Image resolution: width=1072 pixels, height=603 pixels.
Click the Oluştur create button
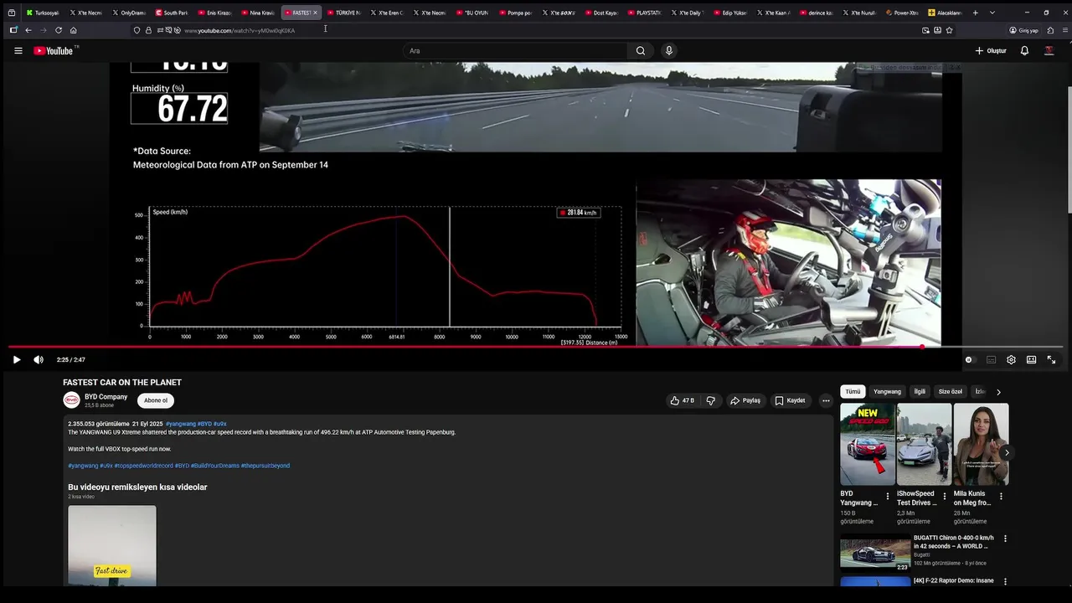click(x=991, y=51)
